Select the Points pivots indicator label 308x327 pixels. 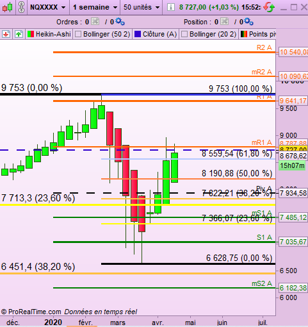(263, 34)
